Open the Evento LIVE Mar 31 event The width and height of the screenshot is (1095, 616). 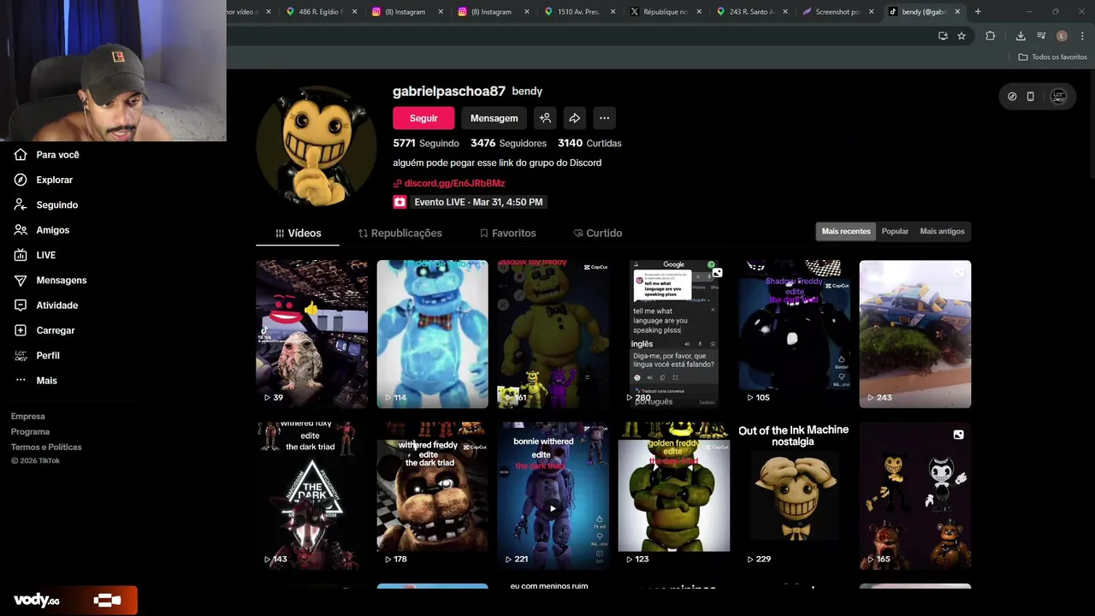(x=469, y=202)
